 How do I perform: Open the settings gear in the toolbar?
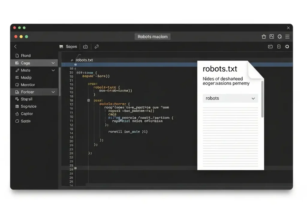[x=287, y=46]
